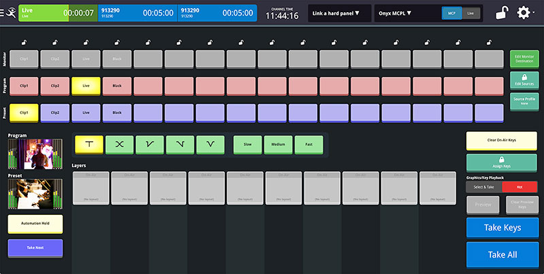This screenshot has width=544, height=274.
Task: Select the cross-fade X transition icon
Action: [119, 144]
